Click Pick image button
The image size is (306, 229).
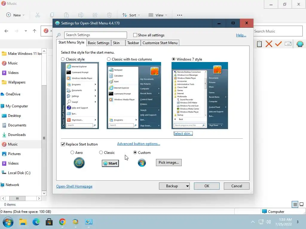pyautogui.click(x=169, y=163)
